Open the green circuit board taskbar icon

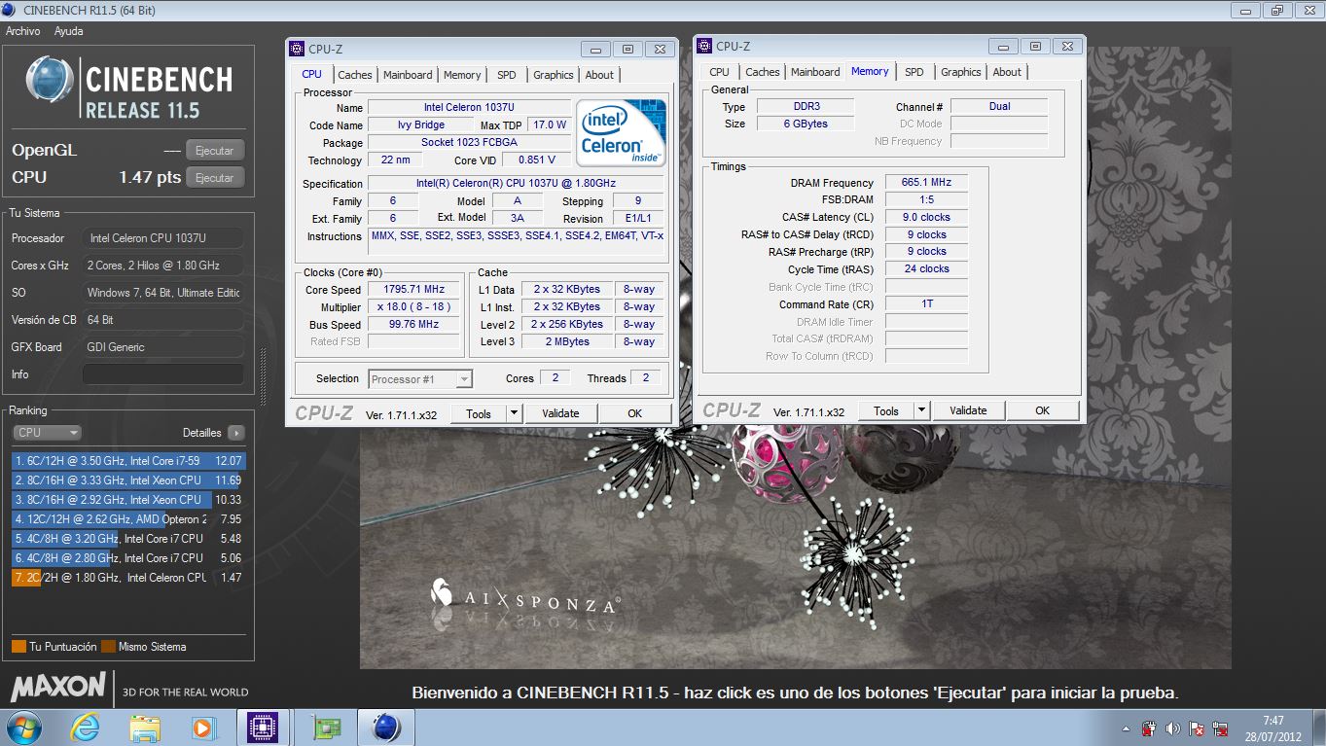(x=326, y=728)
